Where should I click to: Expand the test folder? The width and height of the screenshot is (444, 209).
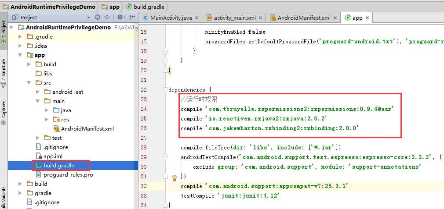coord(38,138)
